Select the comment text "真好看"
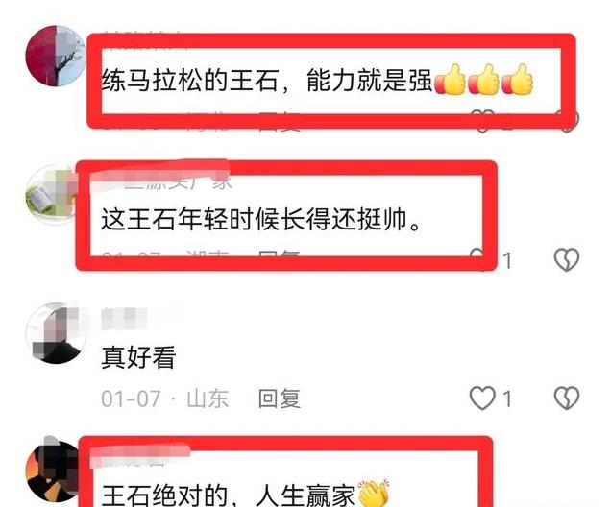 click(138, 357)
